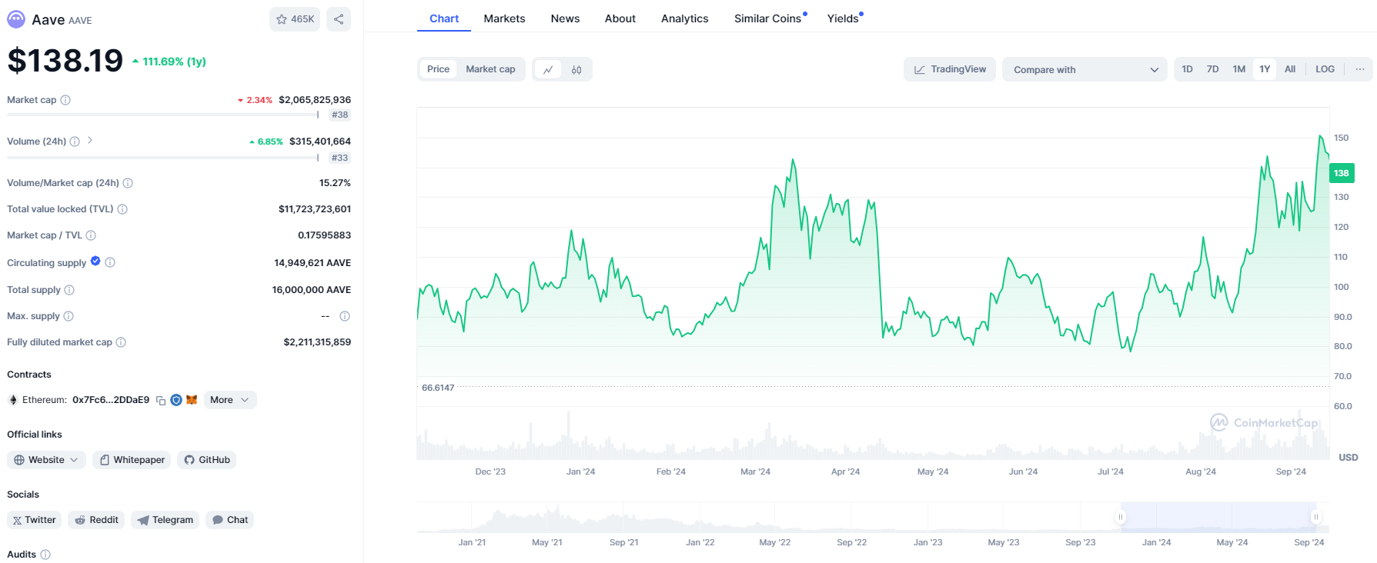
Task: Click the TradingView button
Action: pyautogui.click(x=950, y=69)
